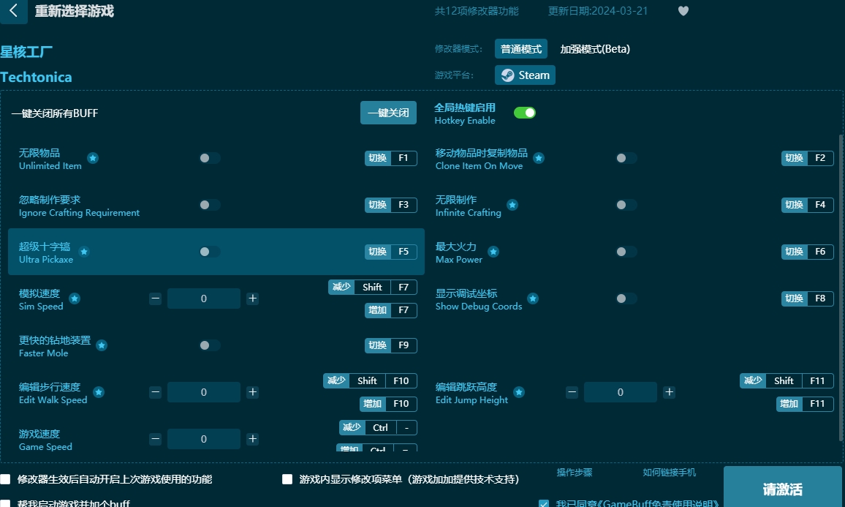Enable the Faster Mole toggle

click(x=209, y=346)
